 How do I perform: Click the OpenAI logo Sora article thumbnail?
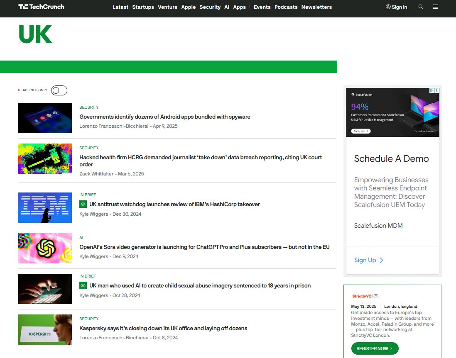[45, 248]
